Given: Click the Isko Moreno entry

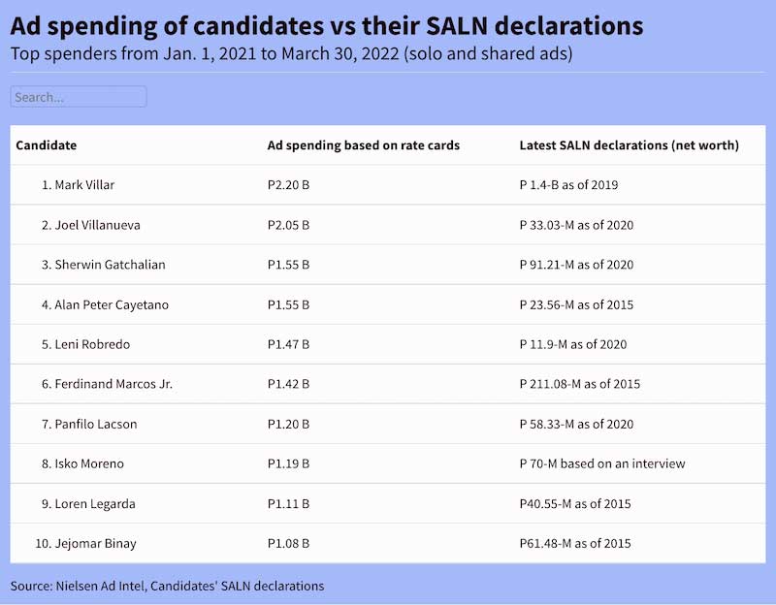Looking at the screenshot, I should pyautogui.click(x=82, y=463).
